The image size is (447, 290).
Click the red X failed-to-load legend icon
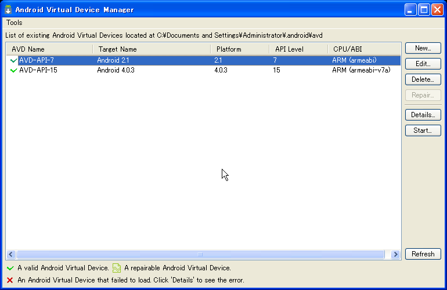(10, 280)
